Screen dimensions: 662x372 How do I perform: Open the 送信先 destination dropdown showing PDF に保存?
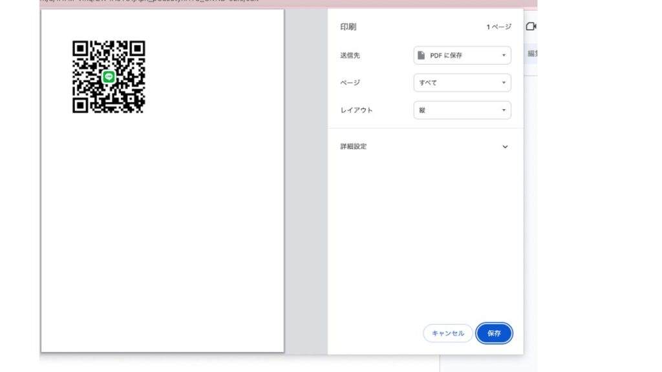(x=462, y=56)
